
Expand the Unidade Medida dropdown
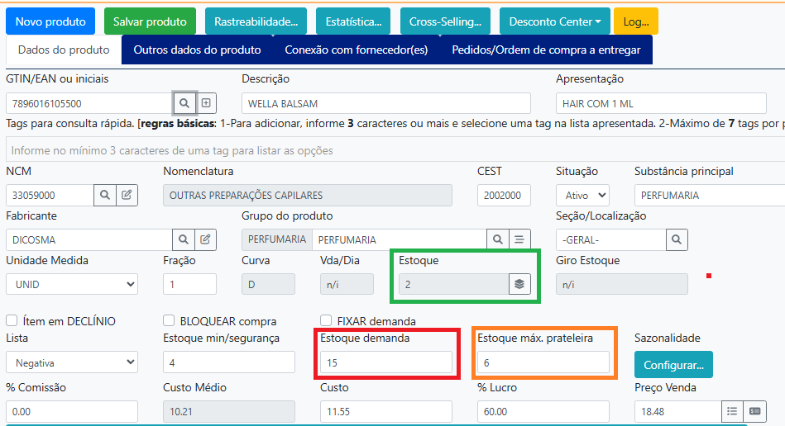coord(72,284)
